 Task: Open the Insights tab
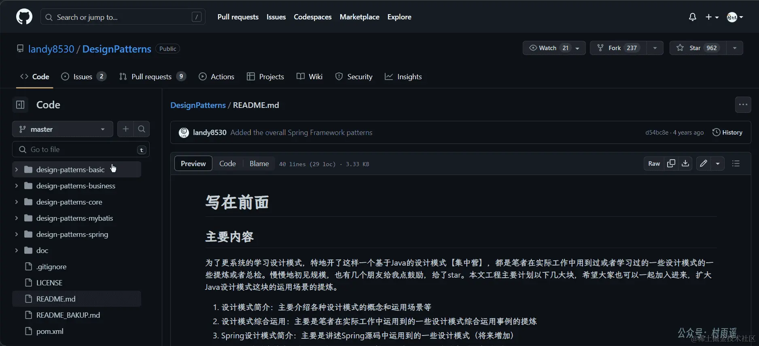pyautogui.click(x=403, y=76)
